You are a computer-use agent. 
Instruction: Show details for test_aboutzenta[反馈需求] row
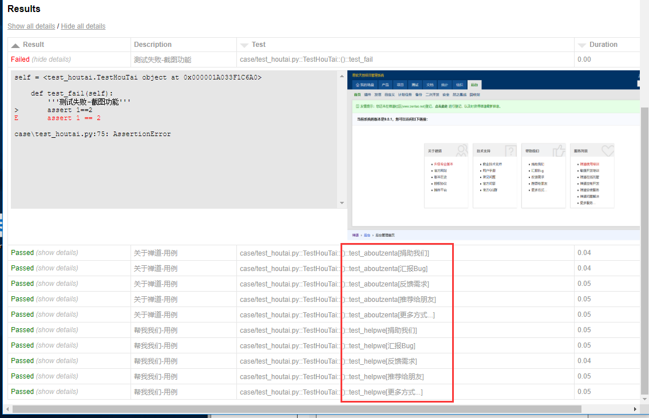(57, 284)
